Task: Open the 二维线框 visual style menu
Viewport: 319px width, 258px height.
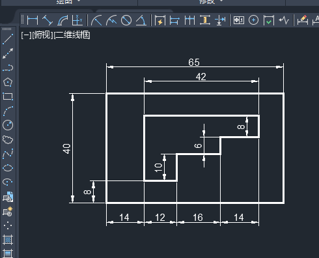Action: click(72, 35)
